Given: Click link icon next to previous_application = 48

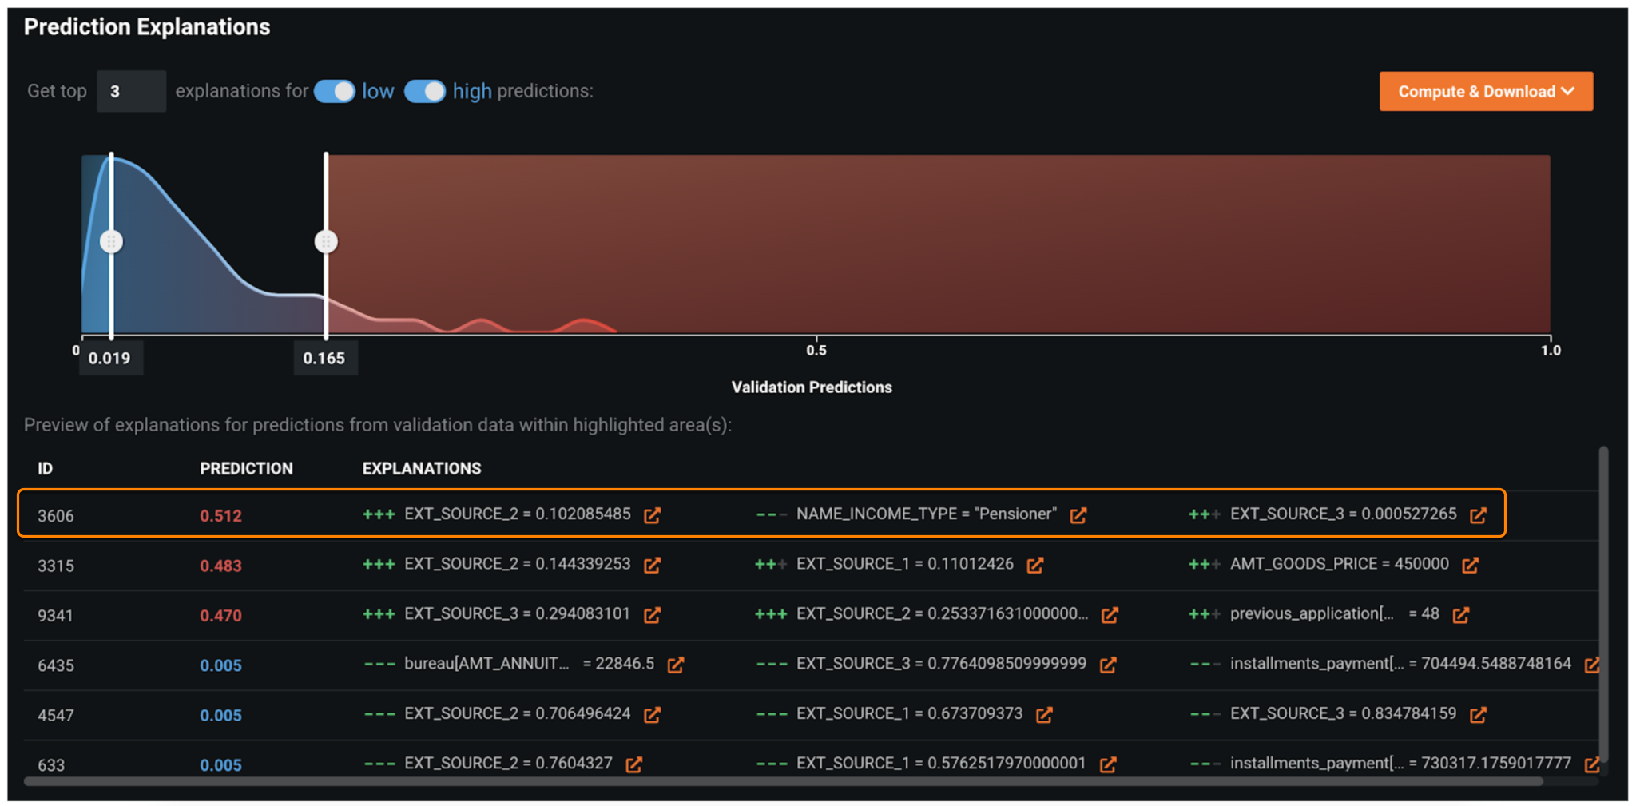Looking at the screenshot, I should pos(1460,615).
